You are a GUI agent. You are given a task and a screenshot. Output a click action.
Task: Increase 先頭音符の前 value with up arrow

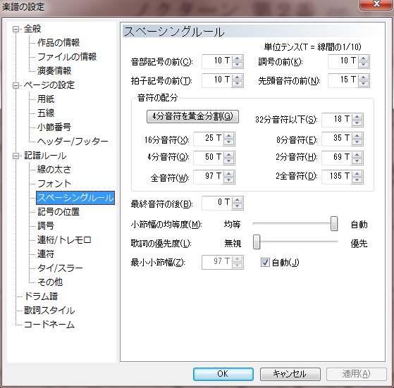tap(364, 77)
